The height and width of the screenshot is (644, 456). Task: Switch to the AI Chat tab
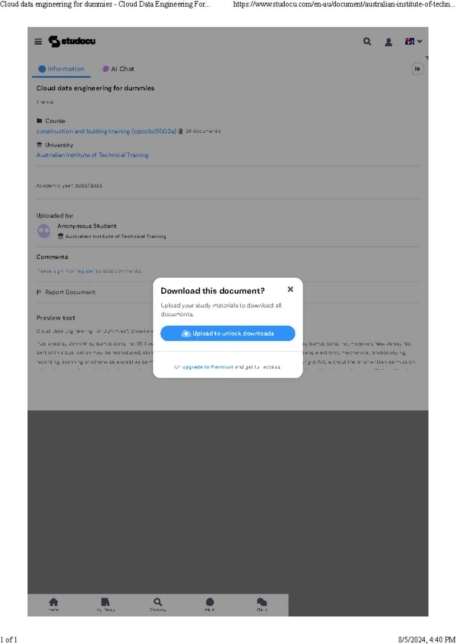tap(118, 69)
